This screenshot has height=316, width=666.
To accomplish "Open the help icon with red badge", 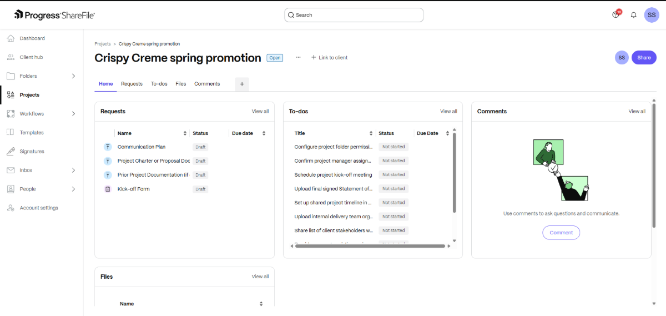I will tap(616, 14).
